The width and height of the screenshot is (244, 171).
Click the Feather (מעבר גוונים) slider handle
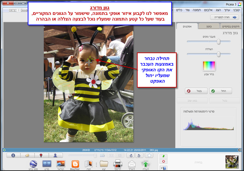coord(219,42)
